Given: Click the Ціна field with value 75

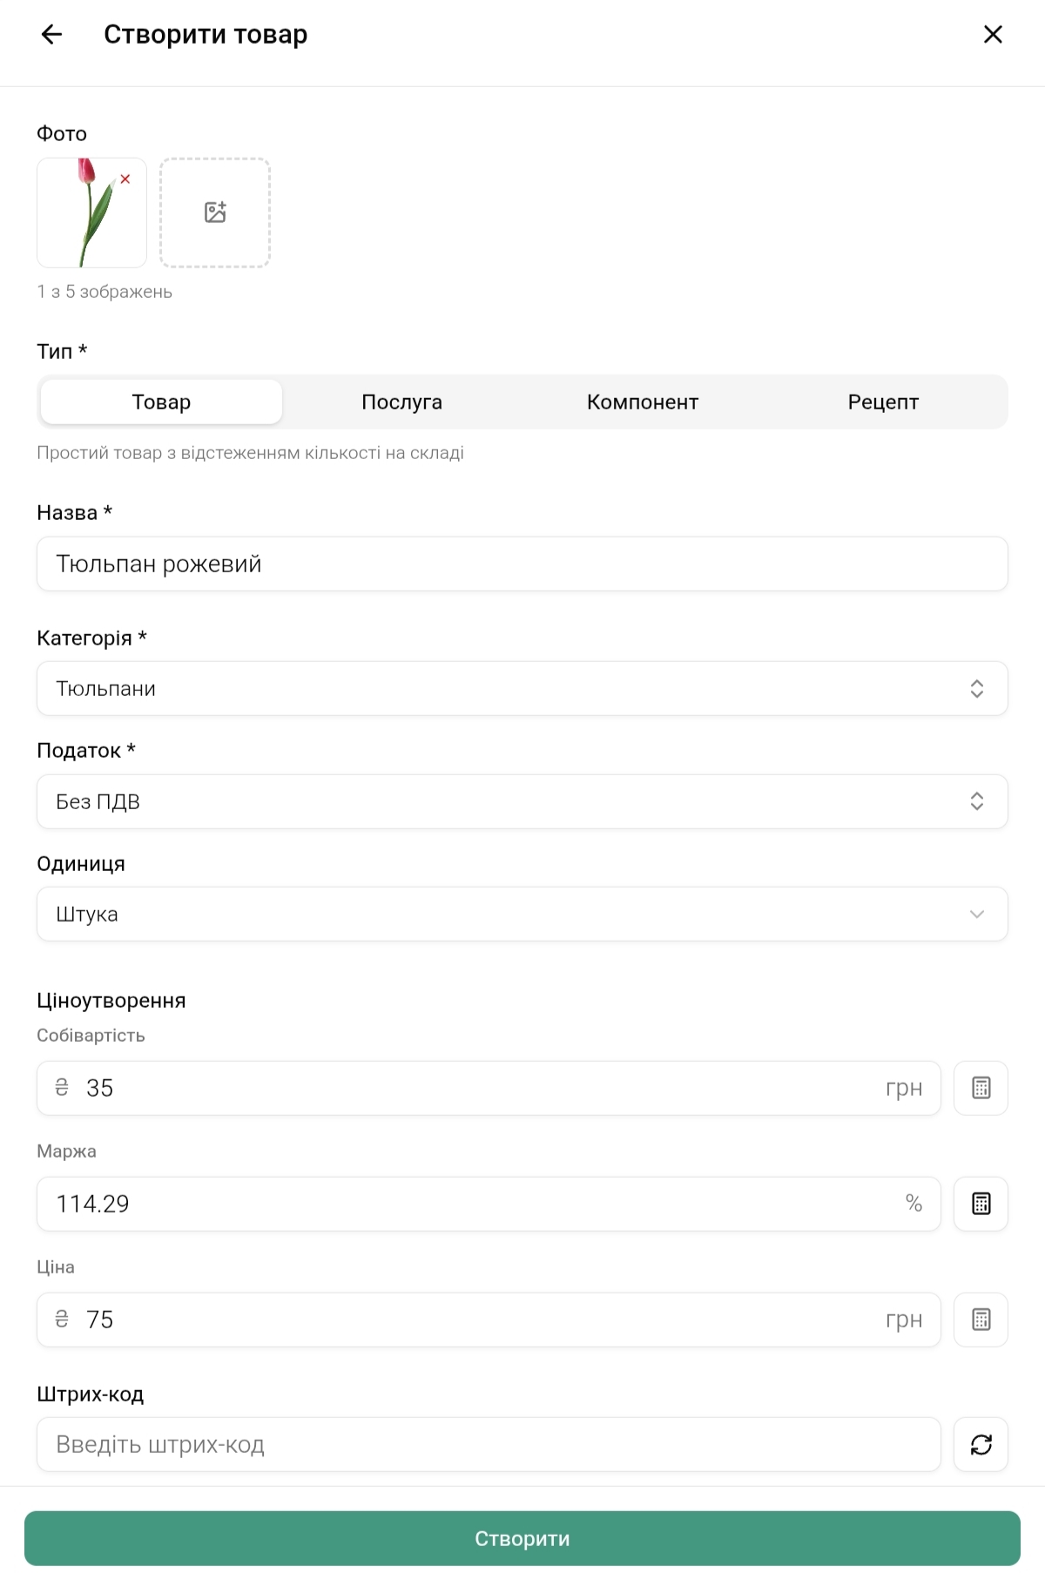Looking at the screenshot, I should point(488,1320).
